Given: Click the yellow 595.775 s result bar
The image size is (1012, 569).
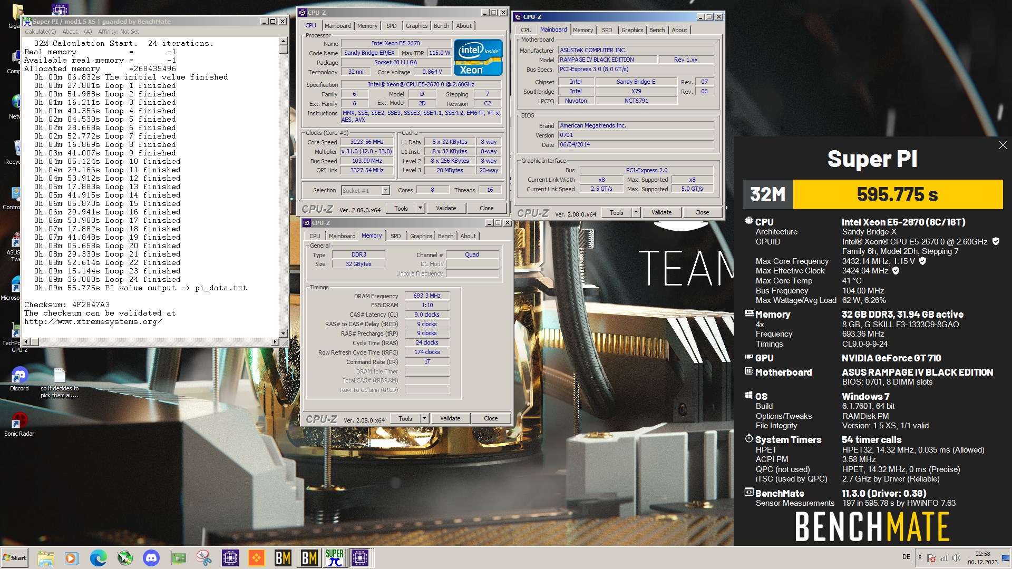Looking at the screenshot, I should (x=898, y=194).
